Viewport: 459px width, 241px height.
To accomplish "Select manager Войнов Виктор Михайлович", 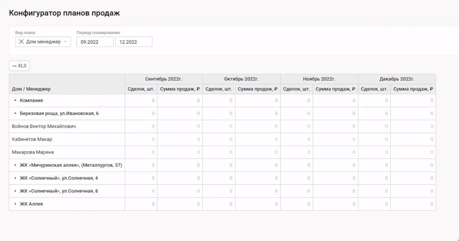I will click(x=44, y=126).
